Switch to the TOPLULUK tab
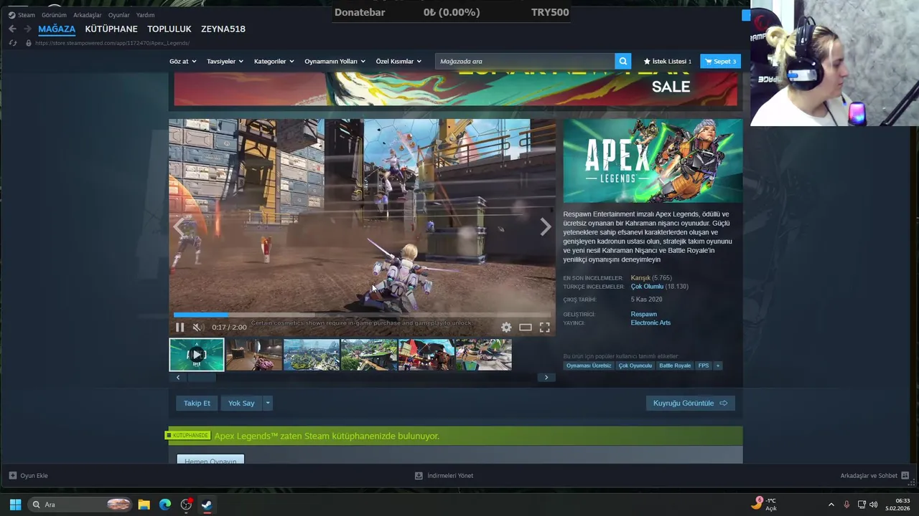The width and height of the screenshot is (919, 516). click(169, 29)
